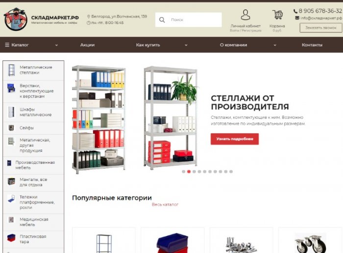Select the Сейфы category icon

point(11,128)
